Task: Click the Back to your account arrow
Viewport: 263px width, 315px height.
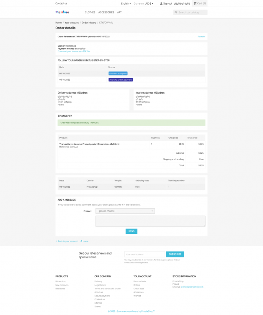Action: pos(57,241)
